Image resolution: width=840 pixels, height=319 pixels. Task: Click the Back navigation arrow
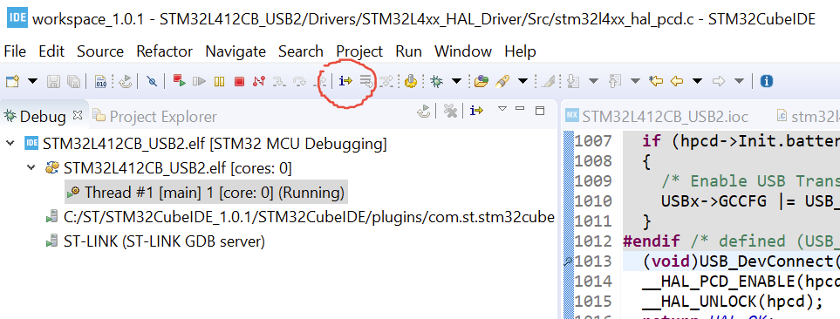(677, 81)
